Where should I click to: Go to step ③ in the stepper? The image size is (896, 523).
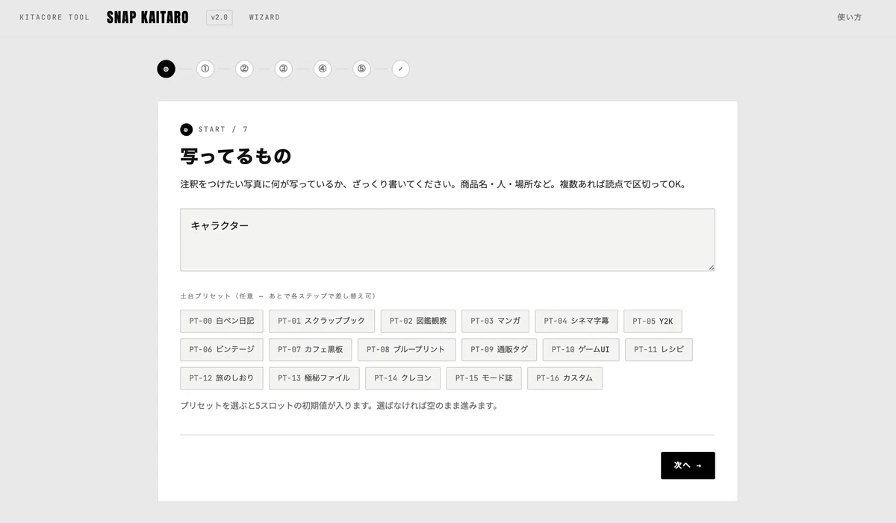[x=283, y=69]
